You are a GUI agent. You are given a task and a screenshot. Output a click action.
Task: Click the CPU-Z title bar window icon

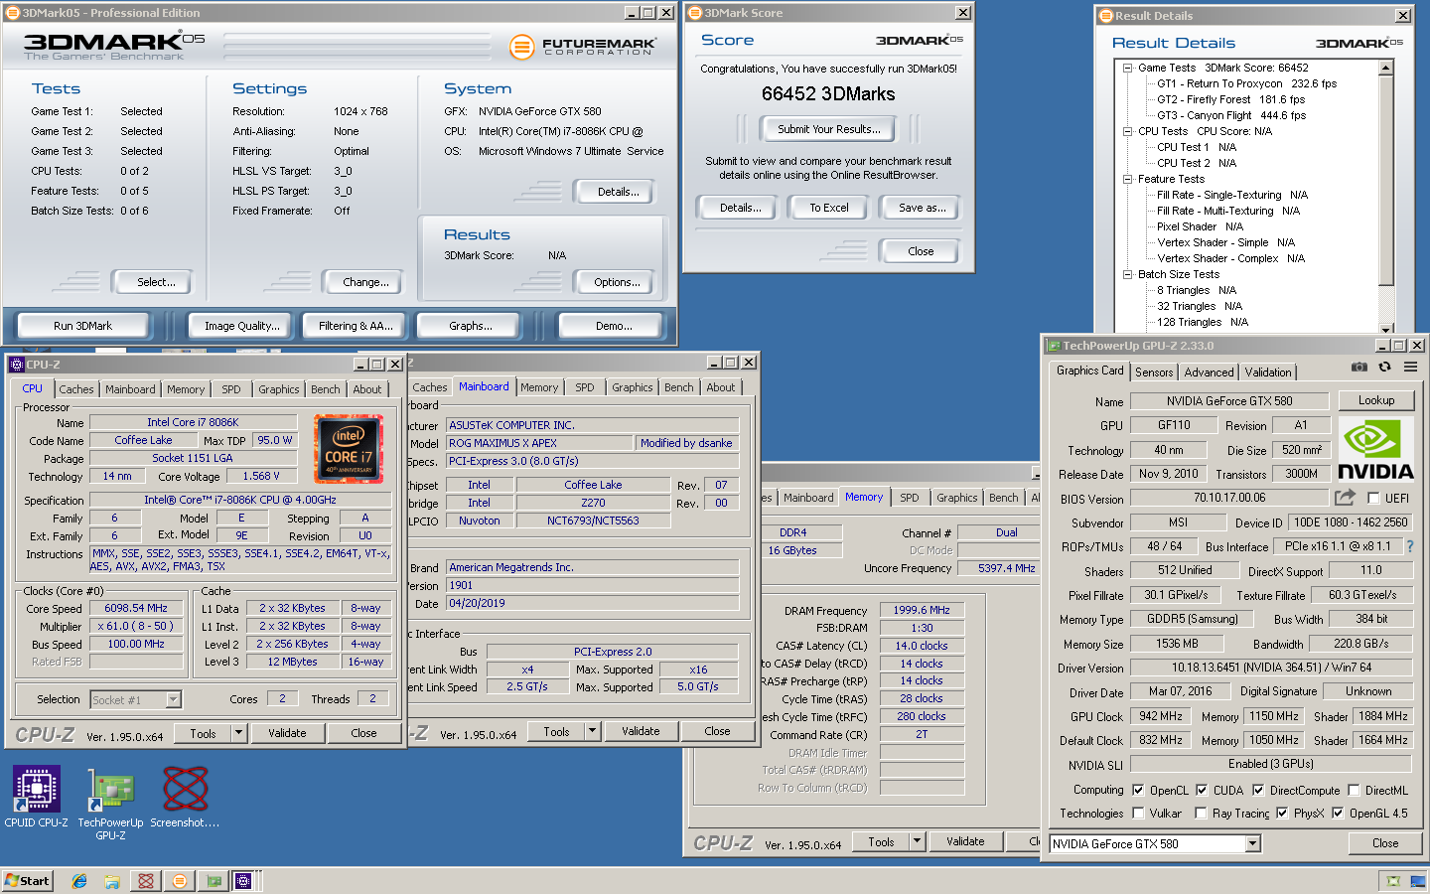click(x=17, y=365)
